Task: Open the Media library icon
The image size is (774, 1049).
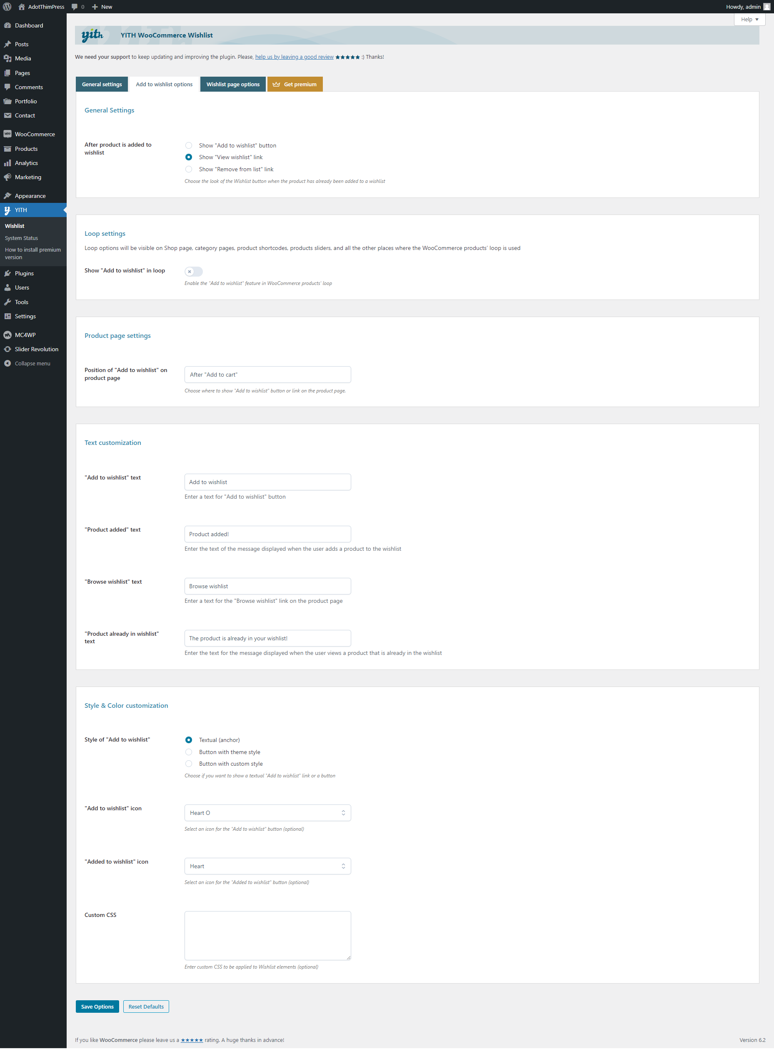Action: tap(7, 58)
